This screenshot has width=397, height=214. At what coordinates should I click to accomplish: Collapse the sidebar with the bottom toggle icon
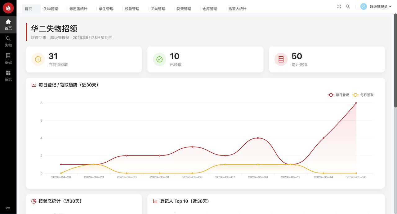point(8,209)
